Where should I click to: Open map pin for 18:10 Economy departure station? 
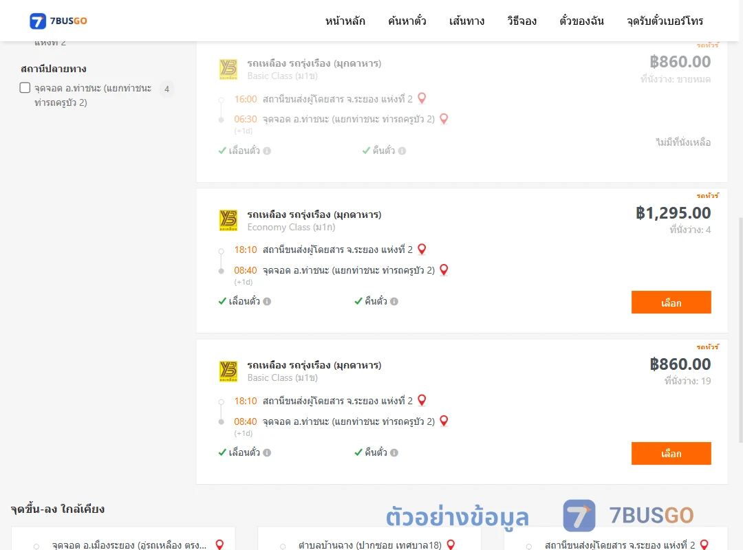(x=422, y=249)
